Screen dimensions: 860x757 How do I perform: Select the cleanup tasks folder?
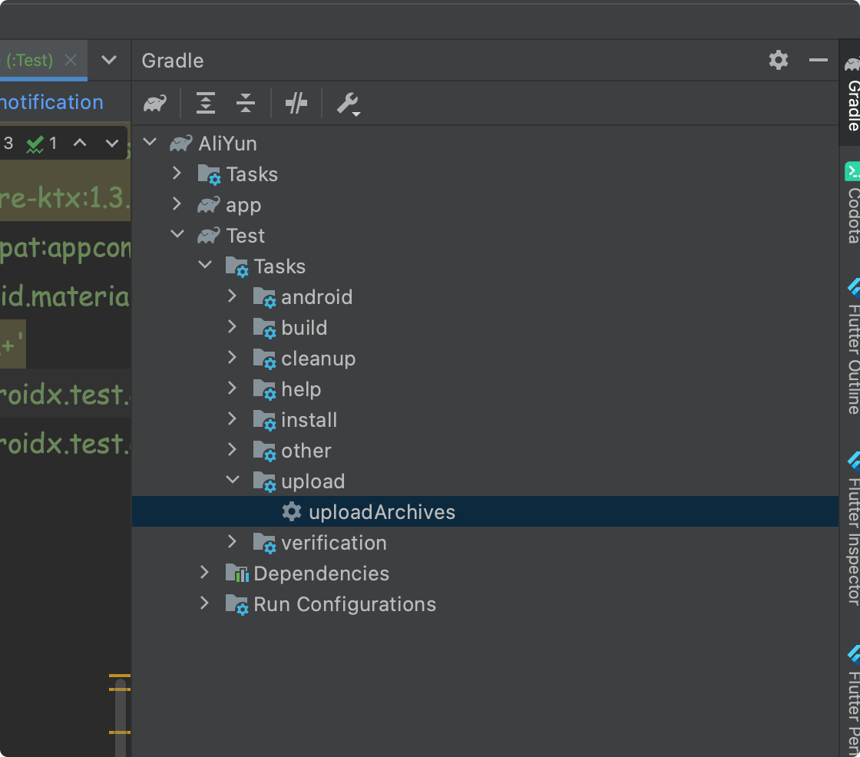[485, 359]
